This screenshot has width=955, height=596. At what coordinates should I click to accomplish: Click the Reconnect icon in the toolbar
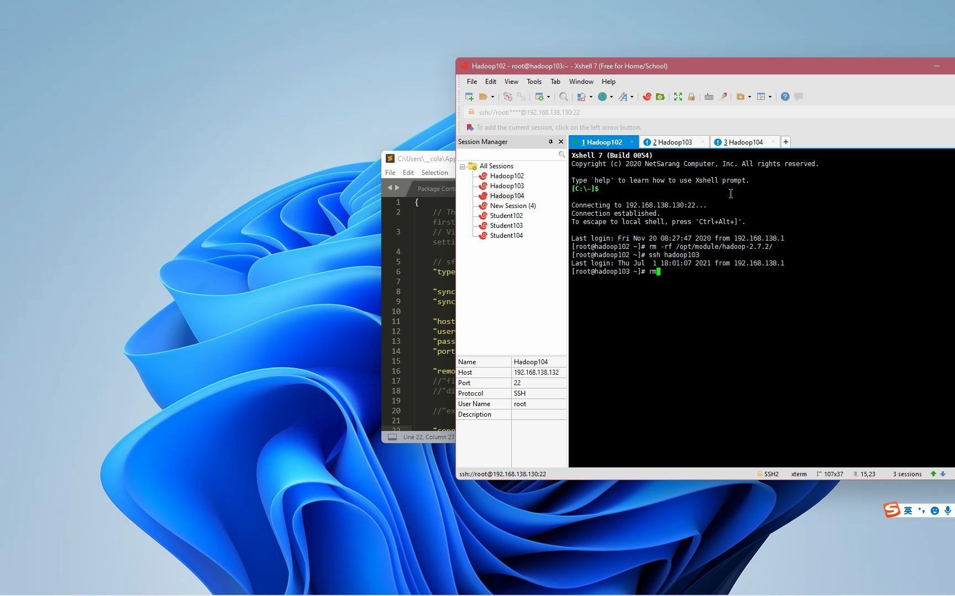[x=508, y=97]
